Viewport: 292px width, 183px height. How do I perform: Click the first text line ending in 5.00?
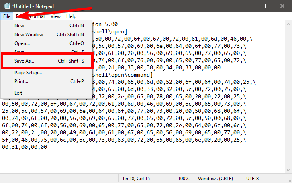(105, 24)
